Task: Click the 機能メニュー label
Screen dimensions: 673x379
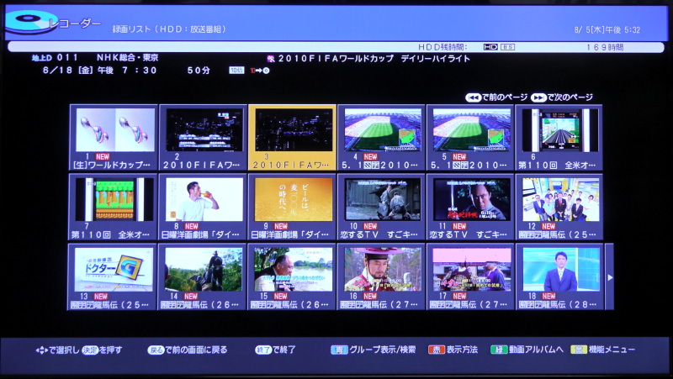Action: click(x=612, y=350)
